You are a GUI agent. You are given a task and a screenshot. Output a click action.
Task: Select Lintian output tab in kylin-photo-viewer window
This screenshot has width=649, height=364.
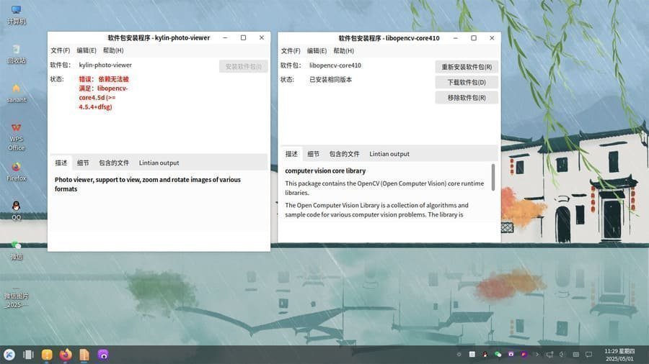159,163
